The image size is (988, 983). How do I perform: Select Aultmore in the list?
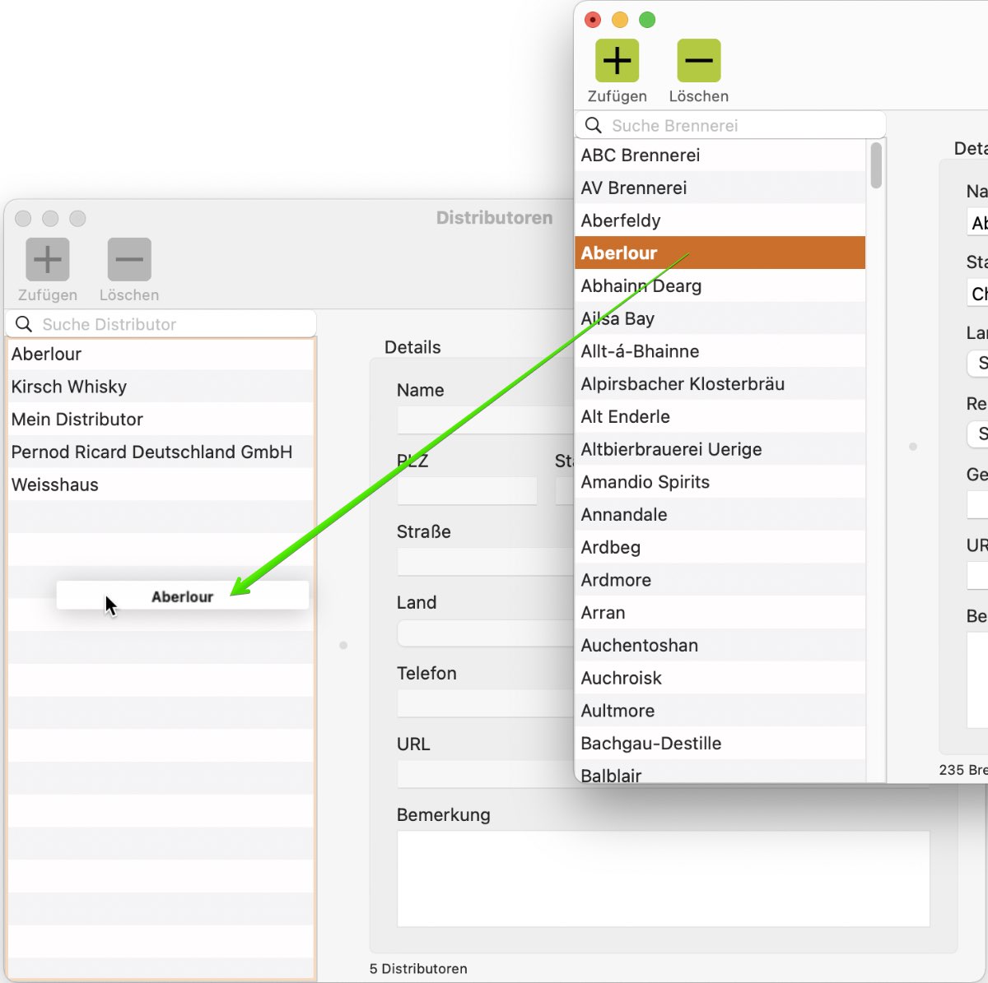pyautogui.click(x=720, y=711)
